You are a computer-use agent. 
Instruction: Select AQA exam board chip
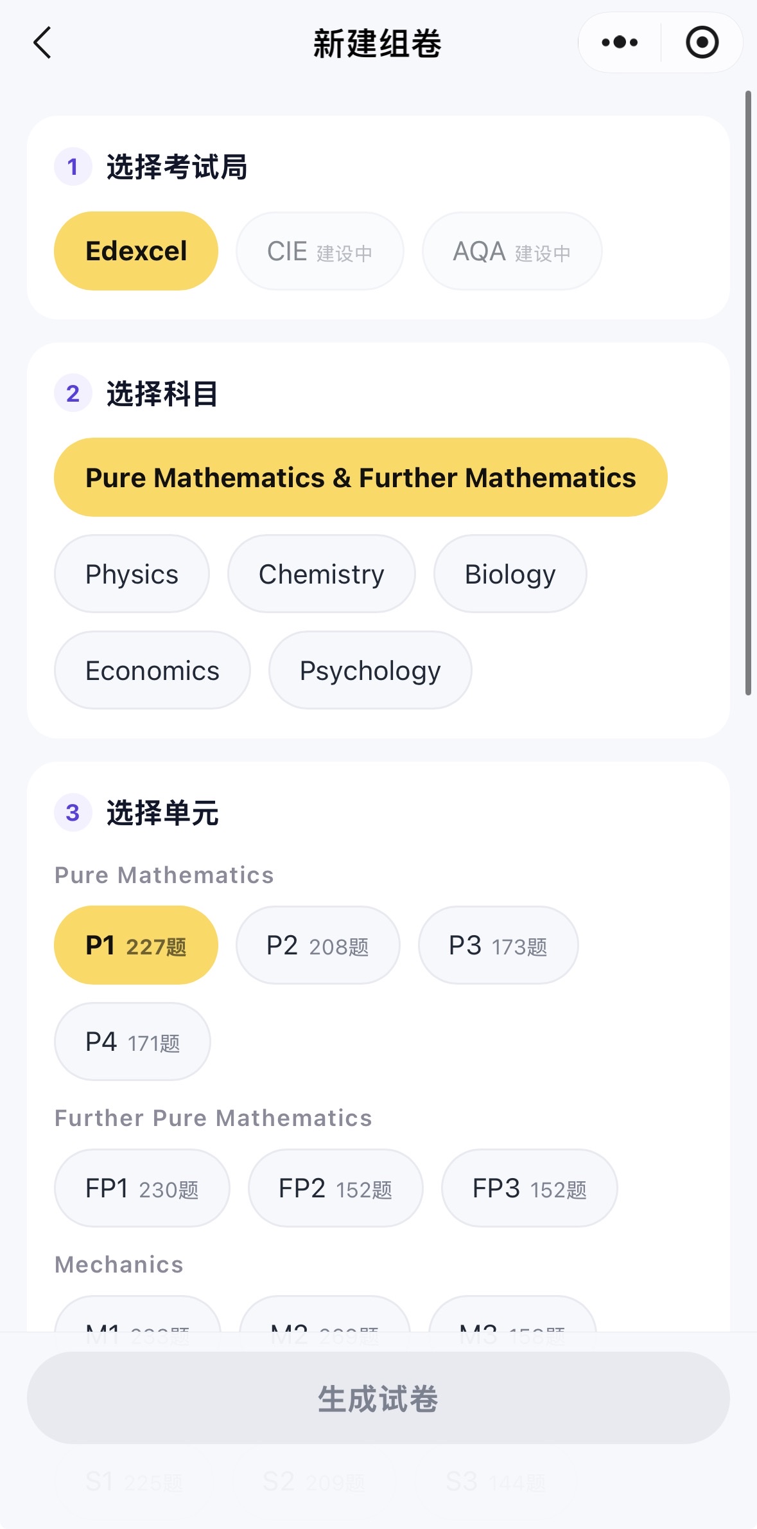pos(512,251)
